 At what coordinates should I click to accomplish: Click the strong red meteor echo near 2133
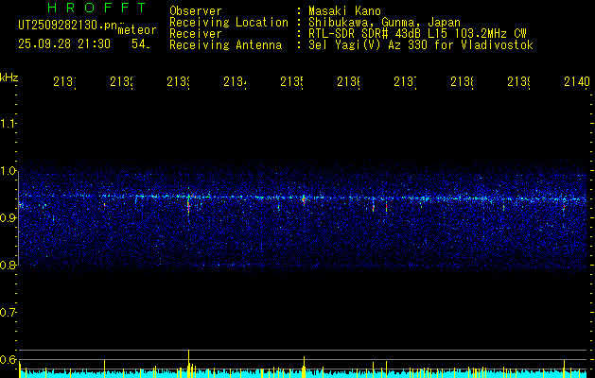click(188, 207)
